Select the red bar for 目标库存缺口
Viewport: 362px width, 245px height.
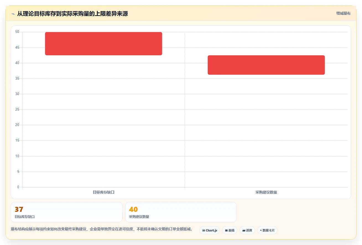coord(103,44)
